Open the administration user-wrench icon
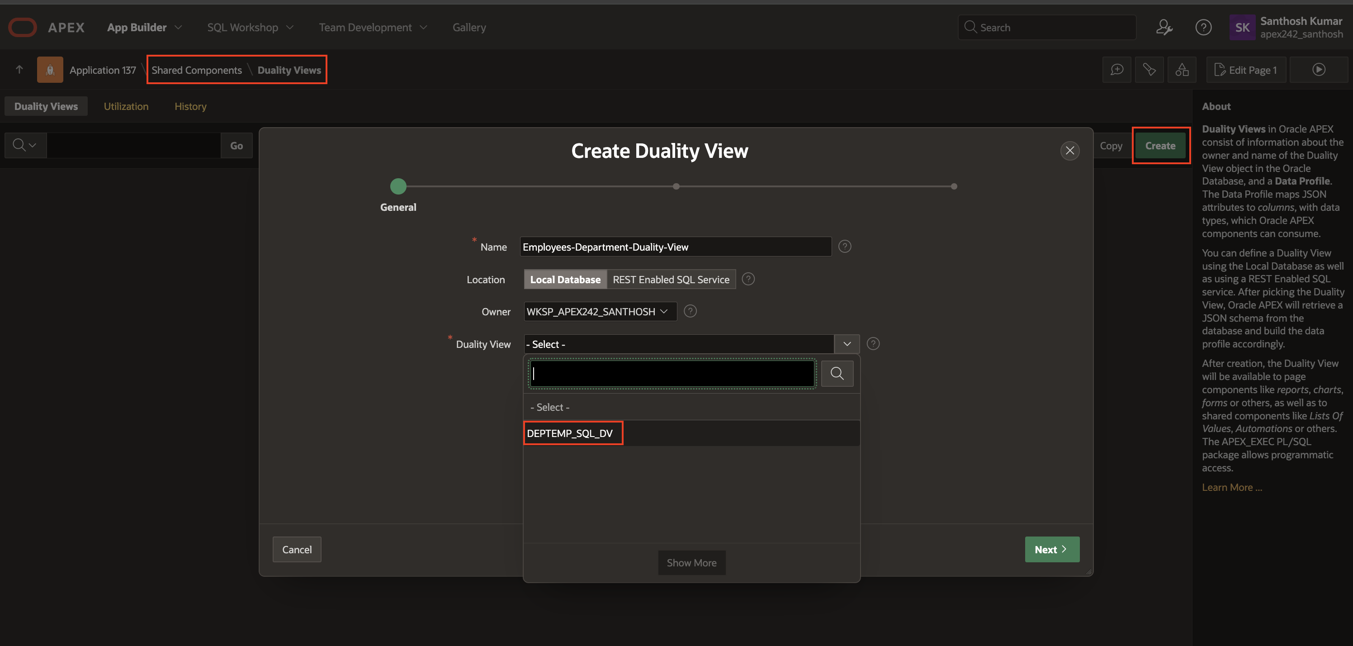This screenshot has height=646, width=1353. click(1164, 27)
